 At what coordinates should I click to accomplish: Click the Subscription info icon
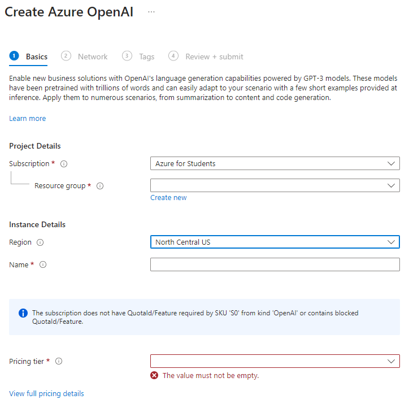click(x=64, y=164)
